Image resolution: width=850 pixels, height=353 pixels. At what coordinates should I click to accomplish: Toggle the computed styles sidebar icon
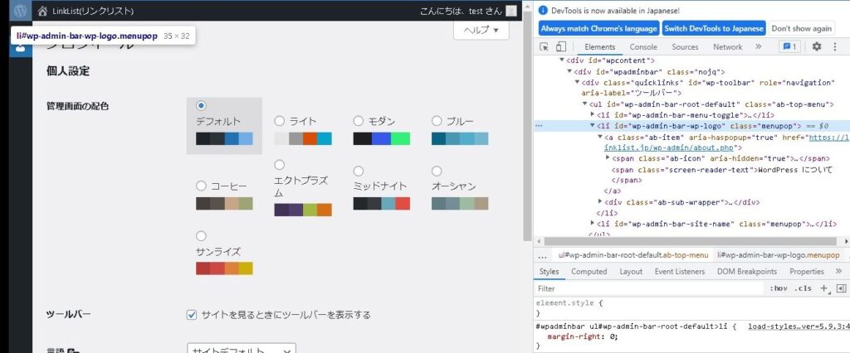click(x=841, y=288)
